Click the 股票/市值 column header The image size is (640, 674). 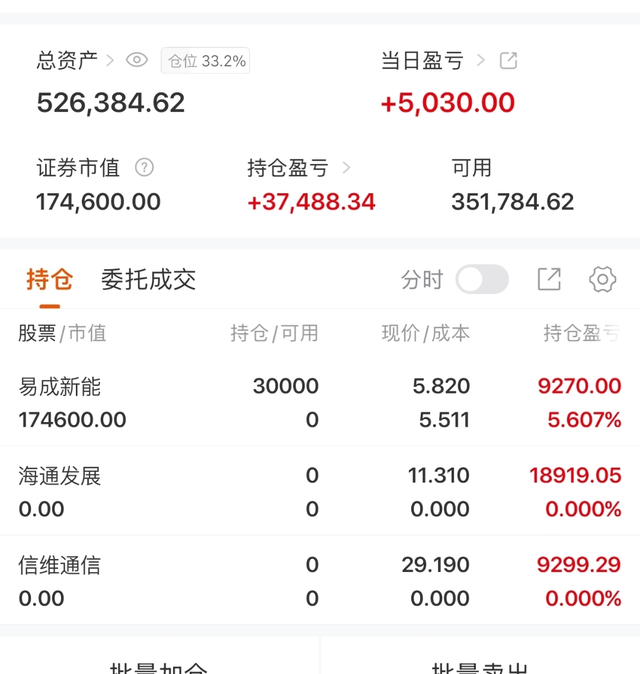(x=62, y=333)
